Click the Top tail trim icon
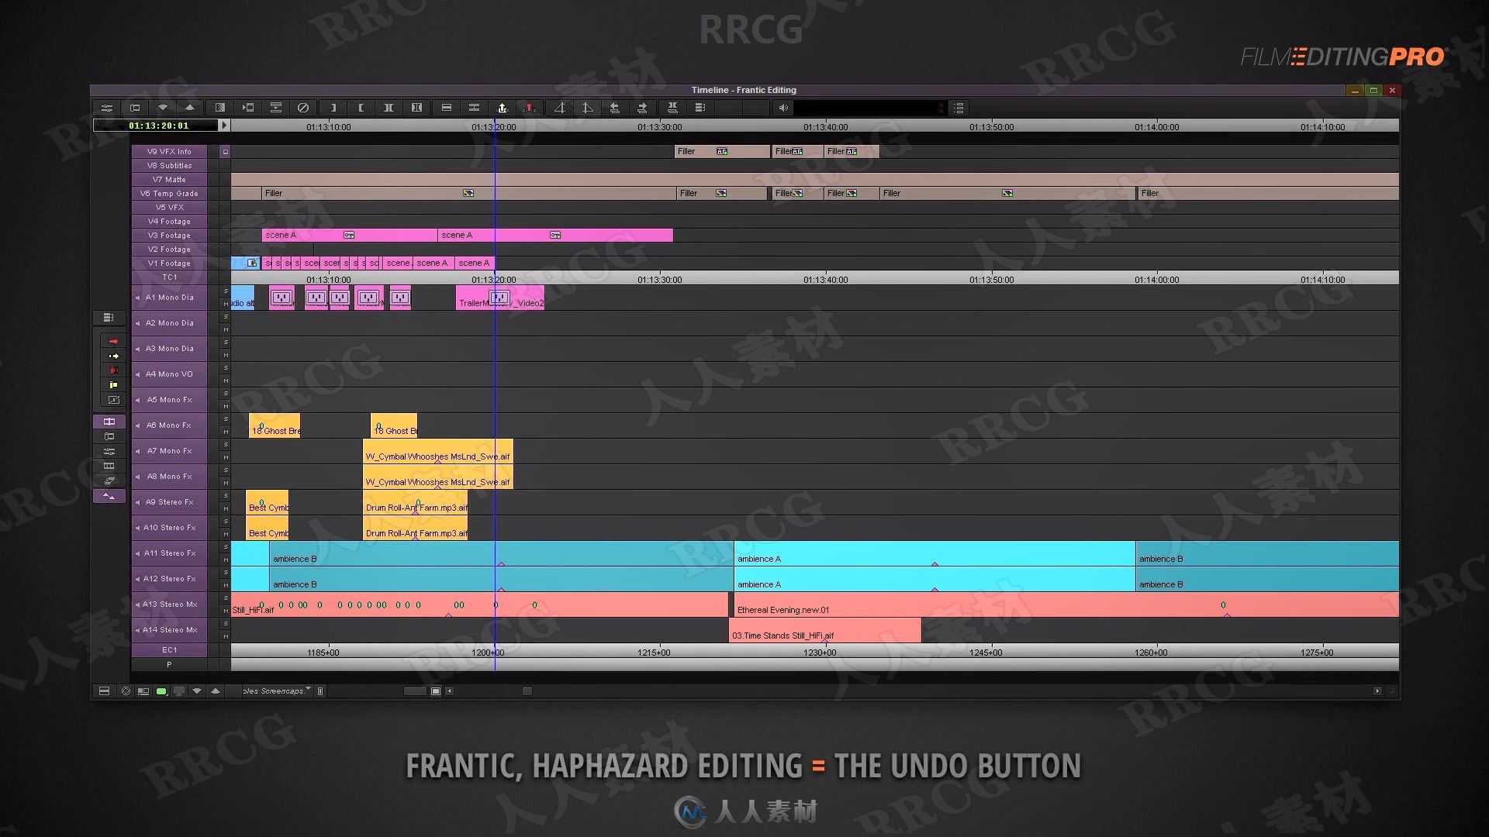This screenshot has height=837, width=1489. [x=587, y=108]
